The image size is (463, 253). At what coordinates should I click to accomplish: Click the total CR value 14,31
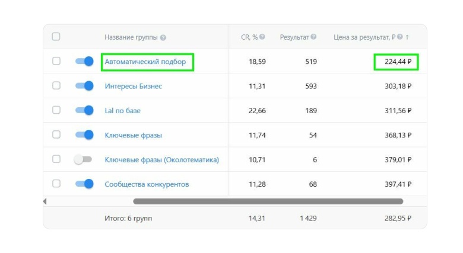(257, 218)
